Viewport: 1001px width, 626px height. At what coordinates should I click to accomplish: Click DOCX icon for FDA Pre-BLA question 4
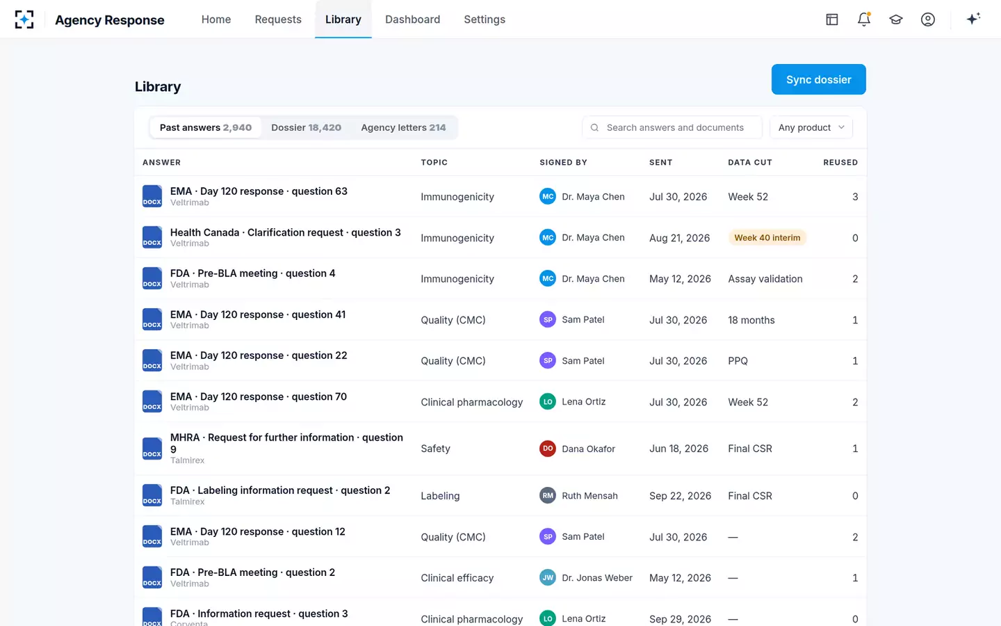152,278
